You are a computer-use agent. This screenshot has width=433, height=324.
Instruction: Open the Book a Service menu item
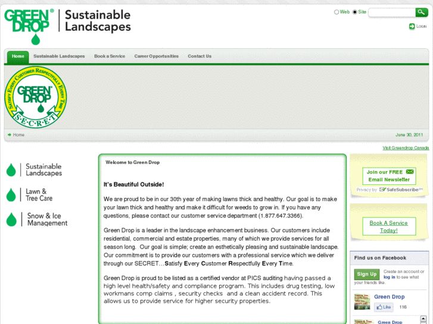[x=110, y=56]
